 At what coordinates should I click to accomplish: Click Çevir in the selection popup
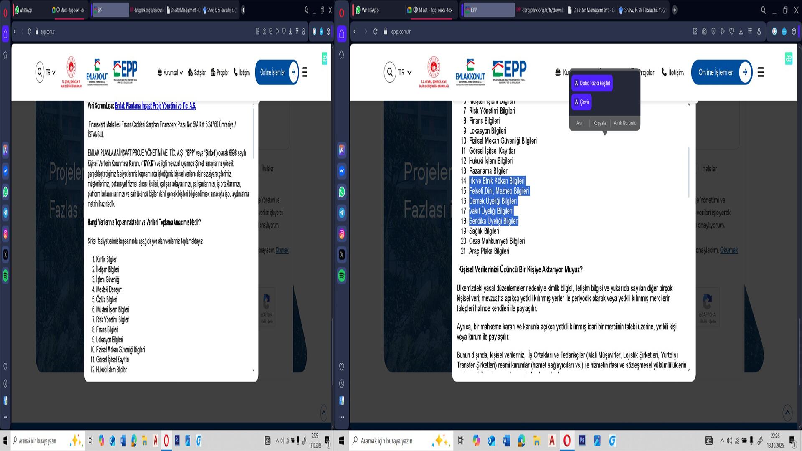point(581,102)
